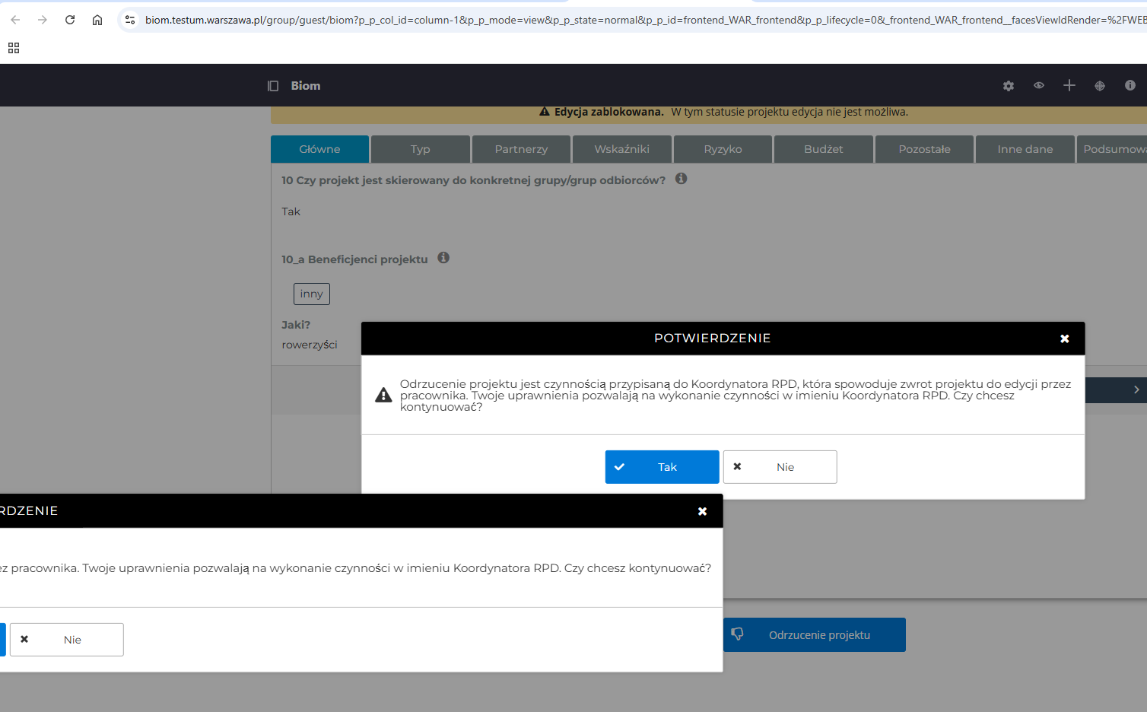1147x712 pixels.
Task: Confirm with the Tak button
Action: tap(662, 467)
